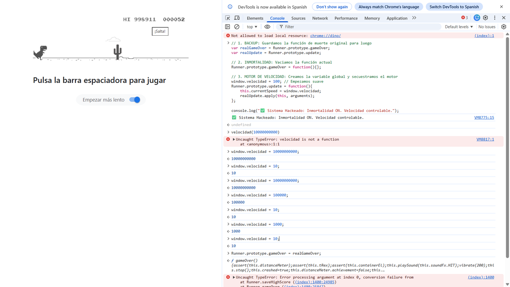This screenshot has height=287, width=510.
Task: Select the inspect element cursor icon
Action: (x=227, y=18)
